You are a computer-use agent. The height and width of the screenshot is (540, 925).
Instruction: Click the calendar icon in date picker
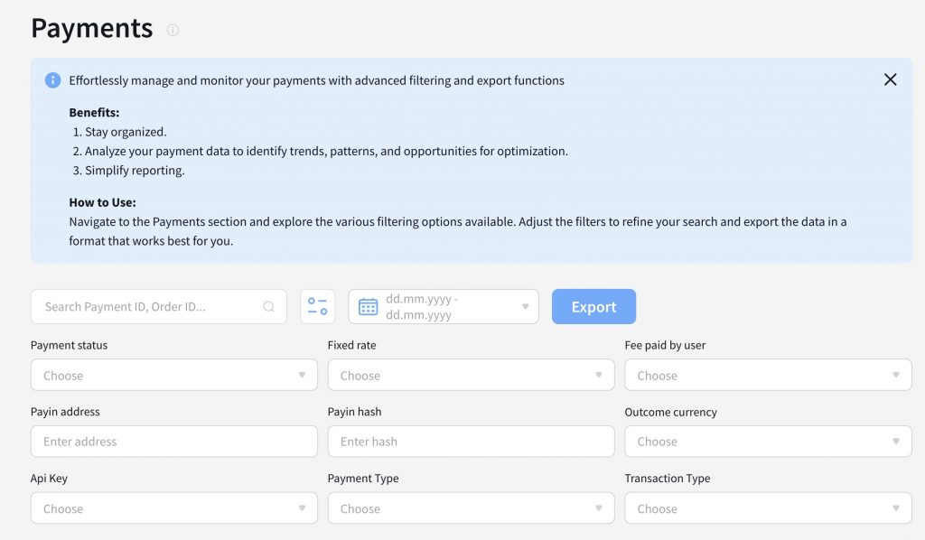pos(368,307)
